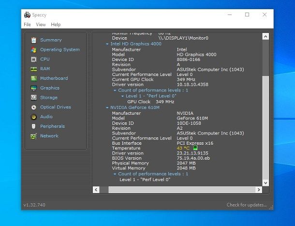Click Check for updates link

pos(247,205)
